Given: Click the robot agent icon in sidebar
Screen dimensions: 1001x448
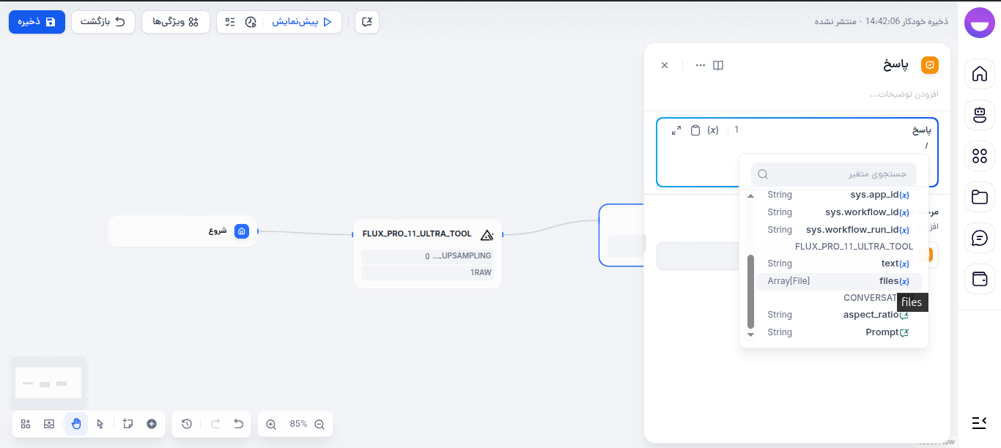Looking at the screenshot, I should point(980,115).
